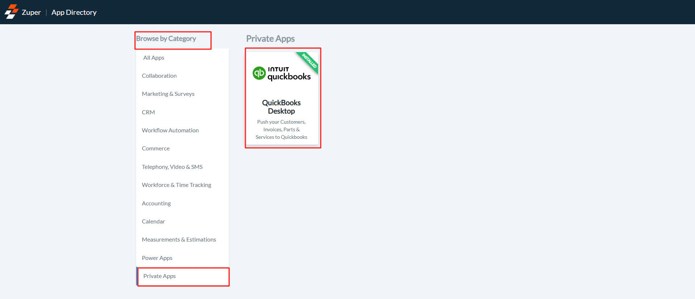
Task: Open the Workflow Automation category
Action: click(x=182, y=131)
